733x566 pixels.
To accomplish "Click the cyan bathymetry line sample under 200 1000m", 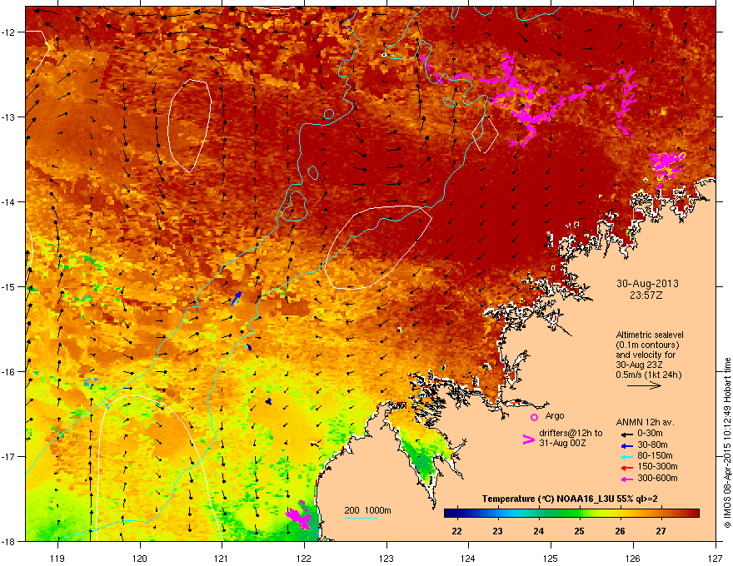I will pyautogui.click(x=361, y=518).
